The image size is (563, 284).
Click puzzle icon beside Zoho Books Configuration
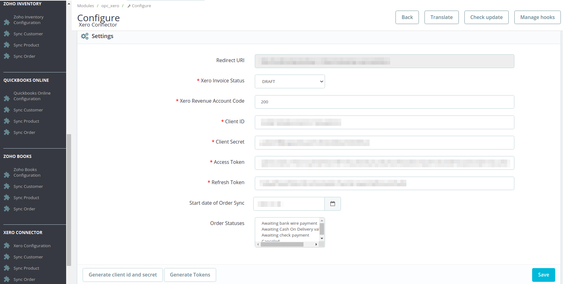[x=7, y=175]
